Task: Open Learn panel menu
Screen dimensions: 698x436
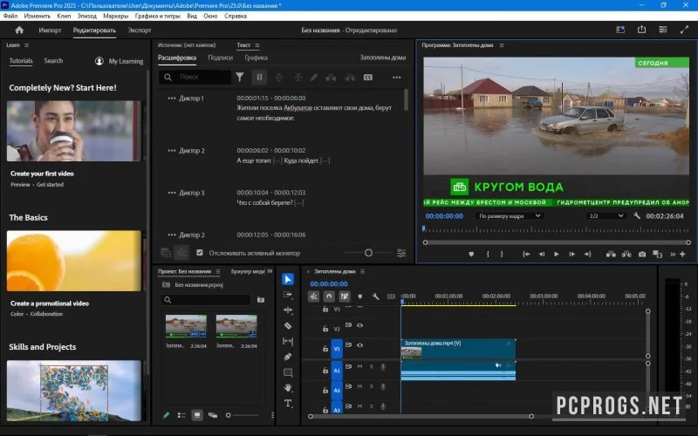Action: click(x=27, y=45)
